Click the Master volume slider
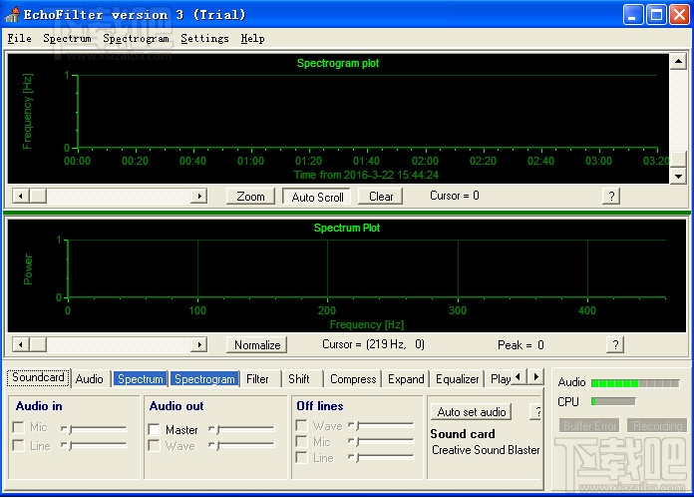This screenshot has height=498, width=694. (241, 429)
